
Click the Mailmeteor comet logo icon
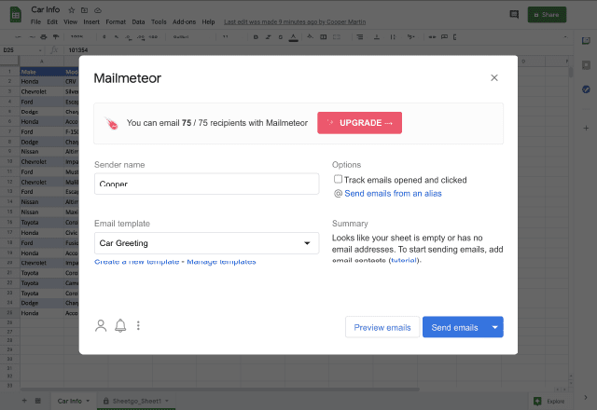pos(112,123)
